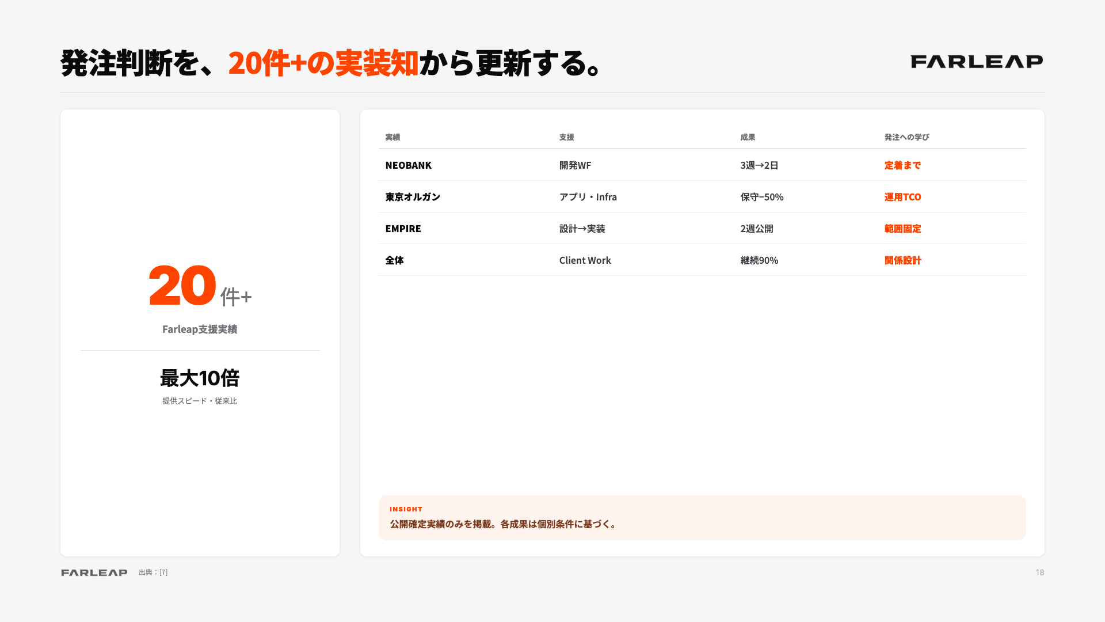The height and width of the screenshot is (622, 1105).
Task: Click the small FARLEAP footer logo
Action: click(x=94, y=572)
